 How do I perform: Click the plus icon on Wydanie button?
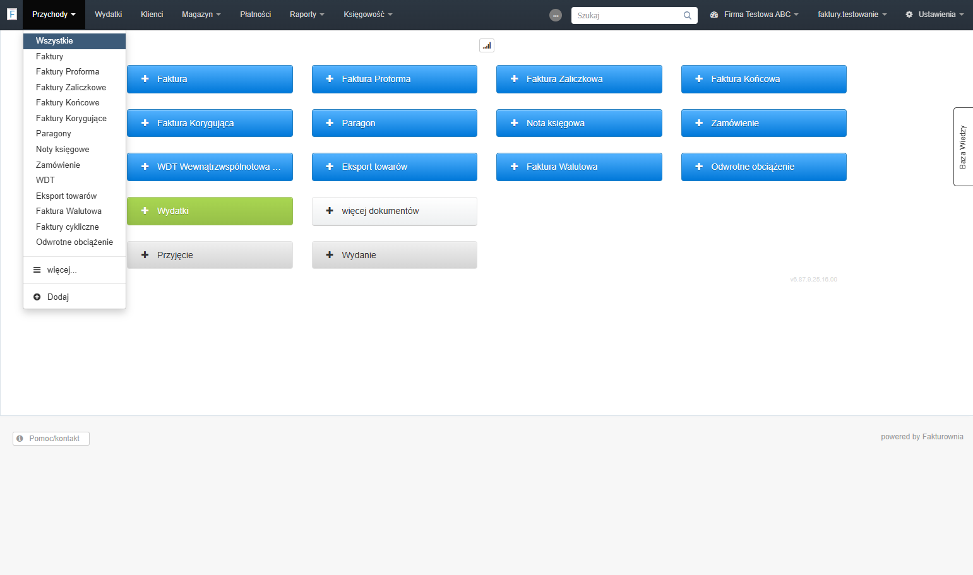click(x=330, y=255)
